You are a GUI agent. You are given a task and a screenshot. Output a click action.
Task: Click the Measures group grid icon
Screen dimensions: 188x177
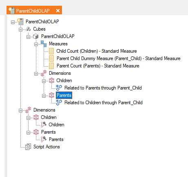coord(44,44)
